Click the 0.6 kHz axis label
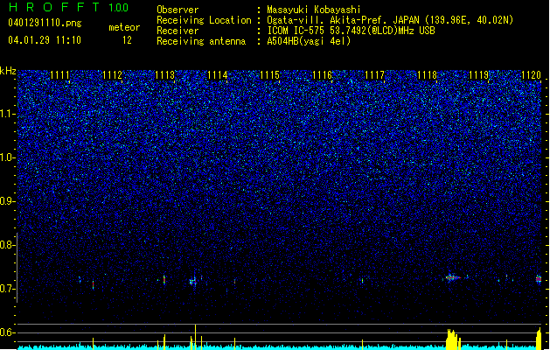The image size is (550, 350). point(8,332)
